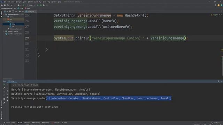Screen dimensions: 223x125
Task: Hide the project panel with minus icon
Action: [23, 11]
